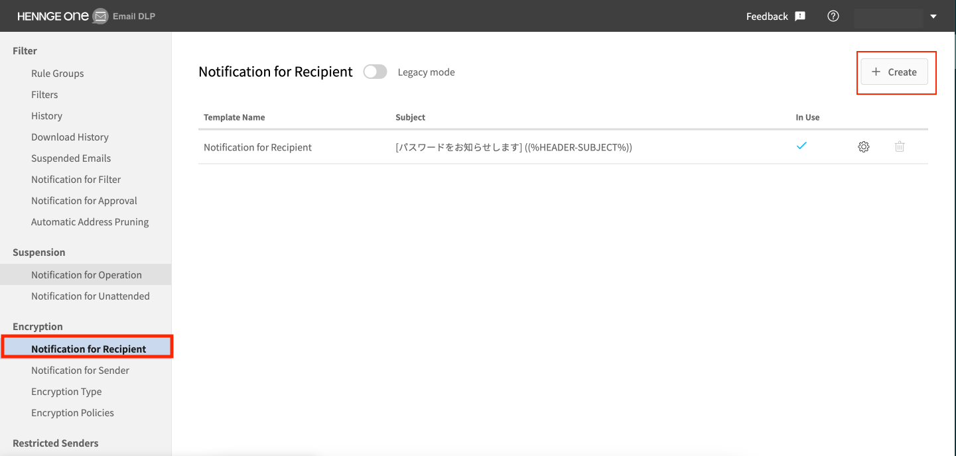Viewport: 956px width, 456px height.
Task: Click the Feedback speech bubble icon
Action: [x=800, y=16]
